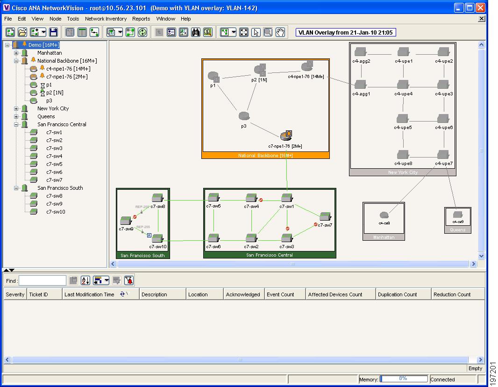The height and width of the screenshot is (387, 498).
Task: Activate the hand Pan mode tool
Action: tap(280, 32)
